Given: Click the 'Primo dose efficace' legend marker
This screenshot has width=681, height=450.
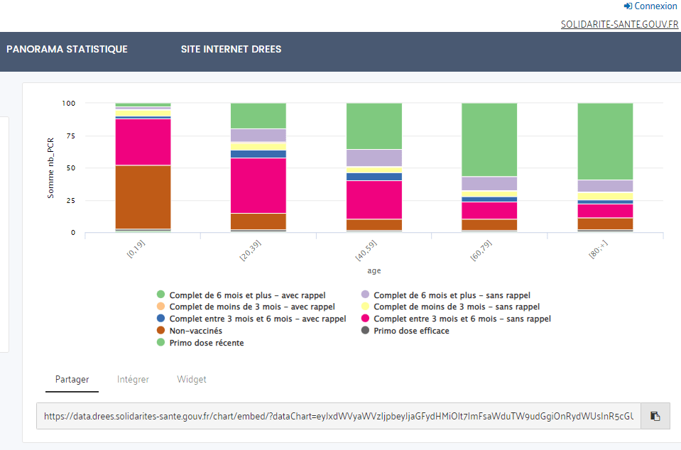Looking at the screenshot, I should [x=365, y=331].
